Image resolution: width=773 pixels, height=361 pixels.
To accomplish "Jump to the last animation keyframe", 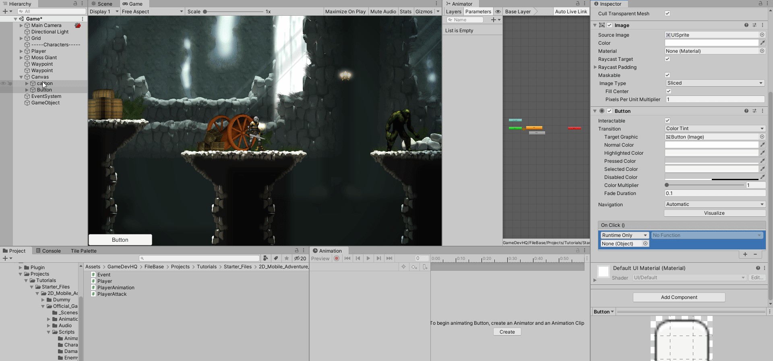I will (389, 258).
